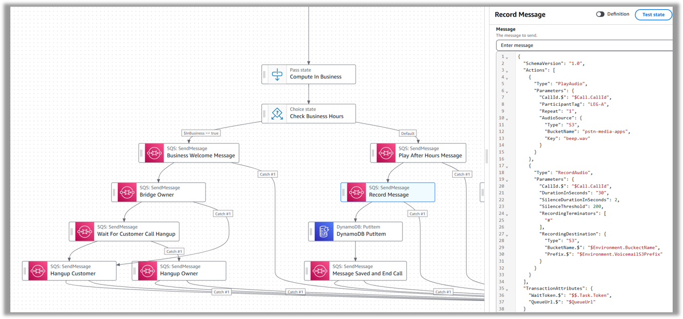Collapse the TransactionAttributes object fold arrow
683x319 pixels.
506,288
